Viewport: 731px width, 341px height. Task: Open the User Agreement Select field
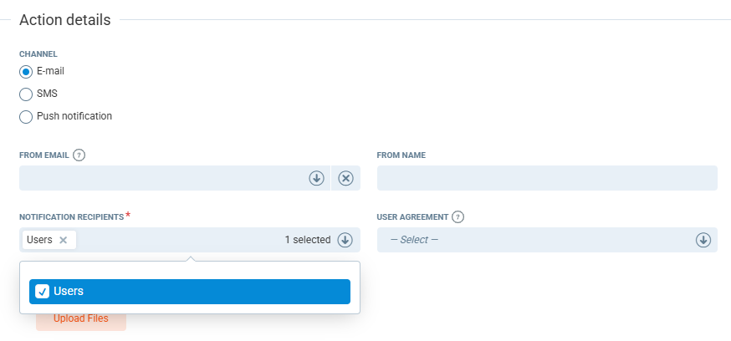tap(535, 240)
